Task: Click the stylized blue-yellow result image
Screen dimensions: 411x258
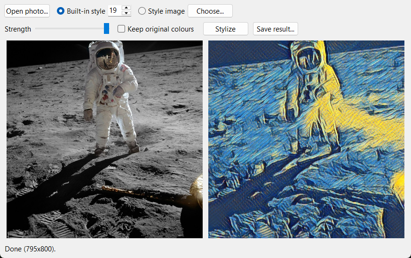Action: 306,139
